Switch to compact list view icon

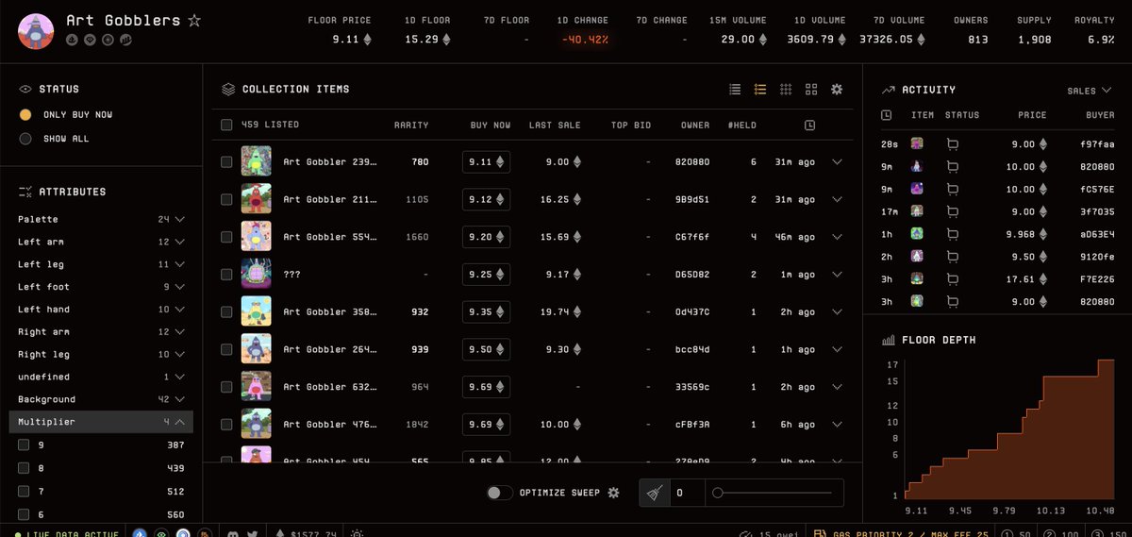[x=735, y=89]
